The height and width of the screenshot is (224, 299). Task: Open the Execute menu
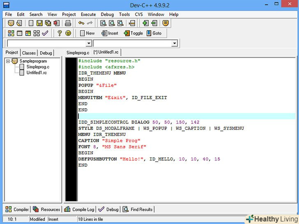(88, 14)
